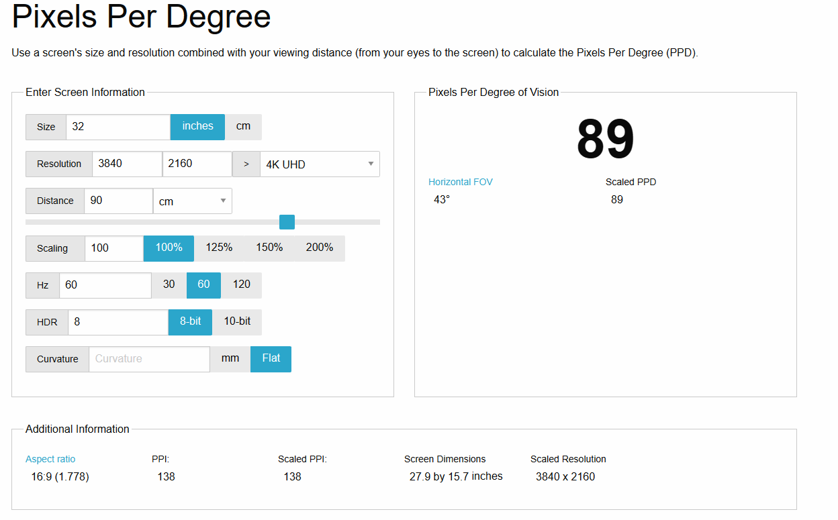Set scaling to 150%
This screenshot has height=520, width=838.
[x=269, y=248]
